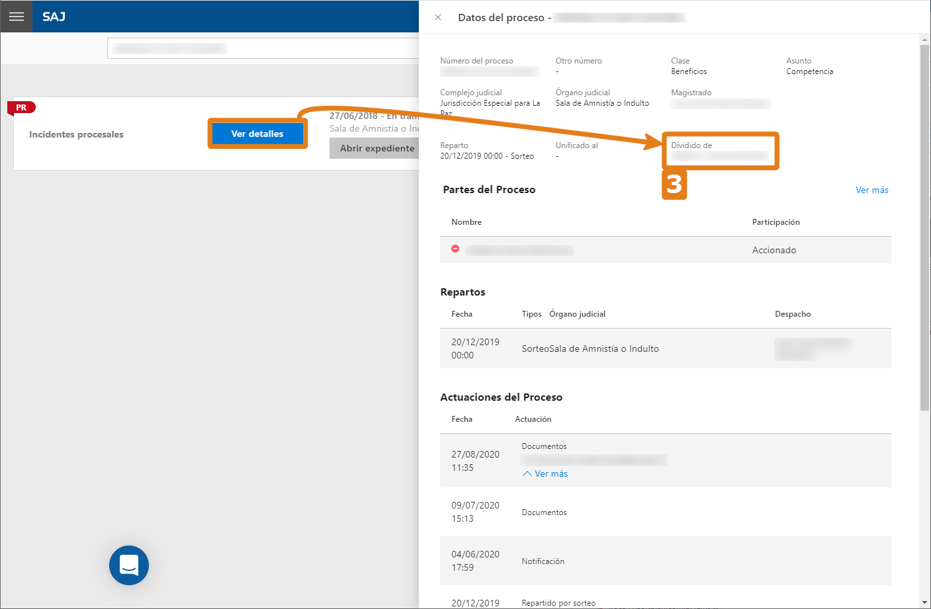Click 'Otro número' label
Screen dimensions: 931x609
coord(579,61)
